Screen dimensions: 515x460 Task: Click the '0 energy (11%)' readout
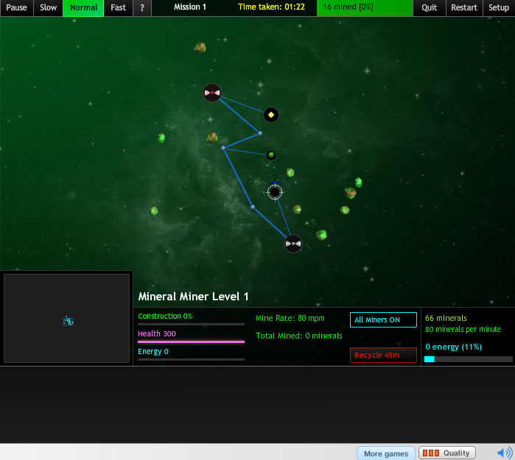[x=453, y=347]
